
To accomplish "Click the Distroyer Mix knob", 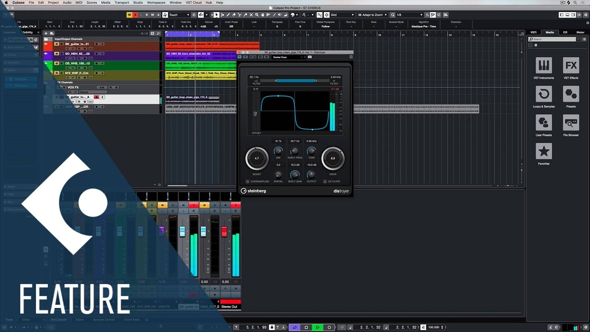I will [x=278, y=151].
